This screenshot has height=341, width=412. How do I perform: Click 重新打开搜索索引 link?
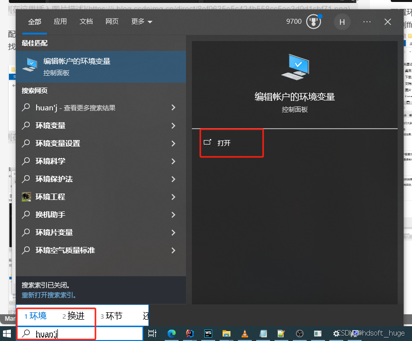tap(49, 295)
